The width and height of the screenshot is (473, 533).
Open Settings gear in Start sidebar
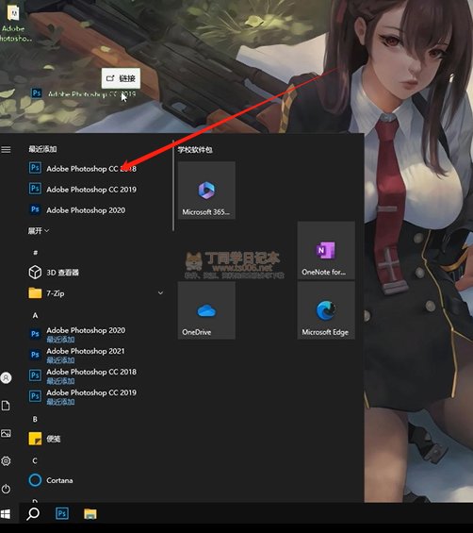tap(6, 461)
